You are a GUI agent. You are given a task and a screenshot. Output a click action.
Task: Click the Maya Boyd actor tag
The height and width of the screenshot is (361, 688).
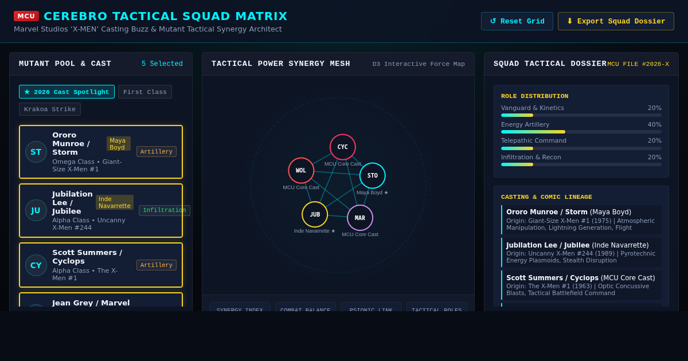[119, 144]
